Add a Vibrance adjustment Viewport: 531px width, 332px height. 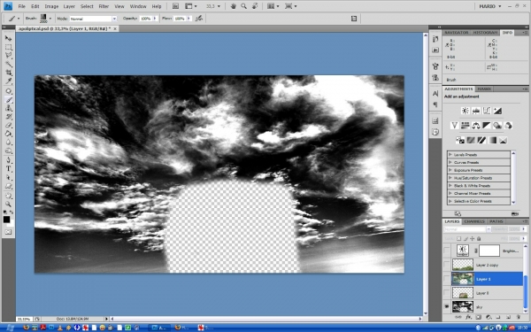click(455, 126)
